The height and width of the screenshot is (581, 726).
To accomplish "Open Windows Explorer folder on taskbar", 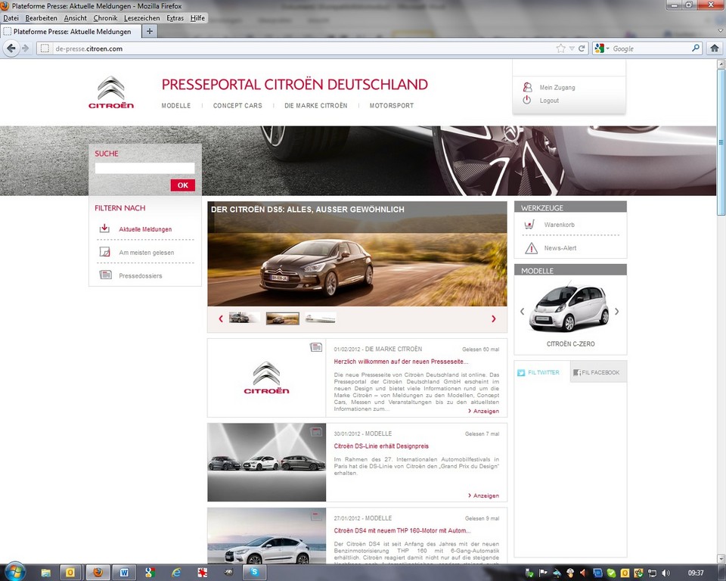I will click(45, 573).
